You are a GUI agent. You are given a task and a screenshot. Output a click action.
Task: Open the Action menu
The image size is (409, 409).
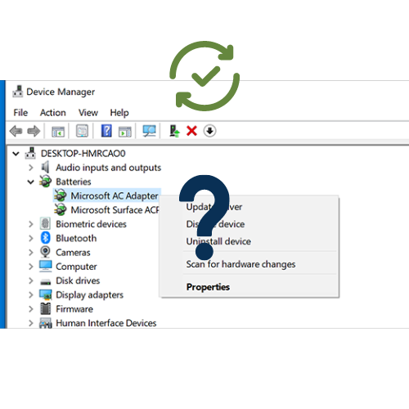53,112
